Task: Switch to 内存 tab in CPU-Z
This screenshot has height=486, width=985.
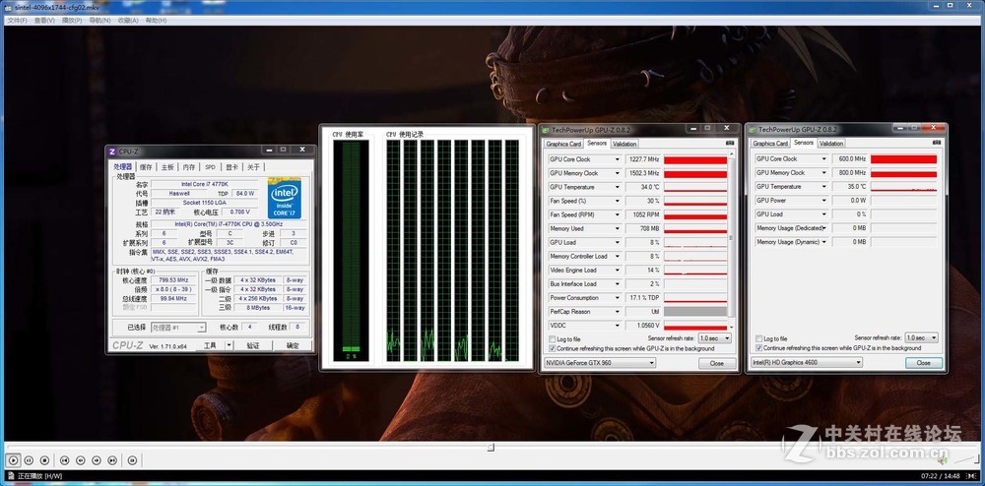Action: [x=189, y=167]
